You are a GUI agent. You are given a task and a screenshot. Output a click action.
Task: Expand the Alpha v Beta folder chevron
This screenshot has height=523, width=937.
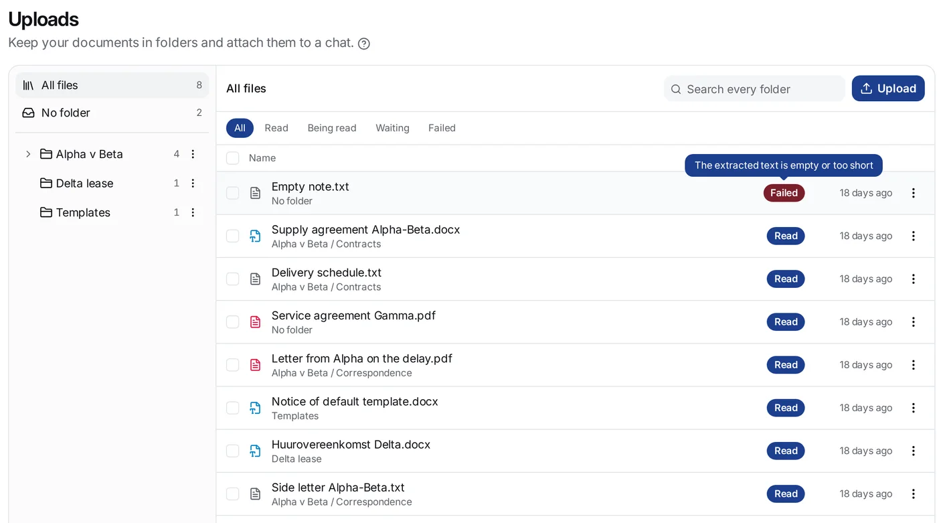[28, 154]
